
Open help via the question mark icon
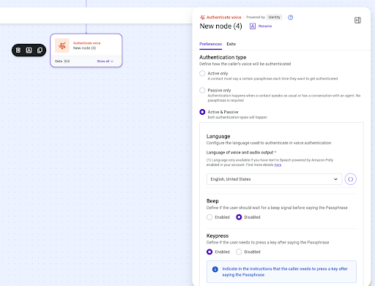(290, 18)
